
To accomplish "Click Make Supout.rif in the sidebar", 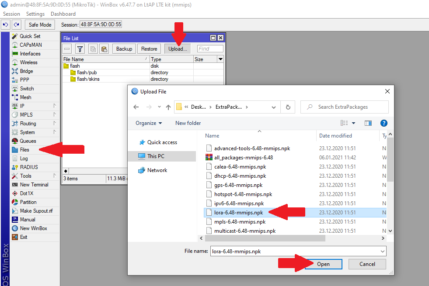I will (x=35, y=211).
